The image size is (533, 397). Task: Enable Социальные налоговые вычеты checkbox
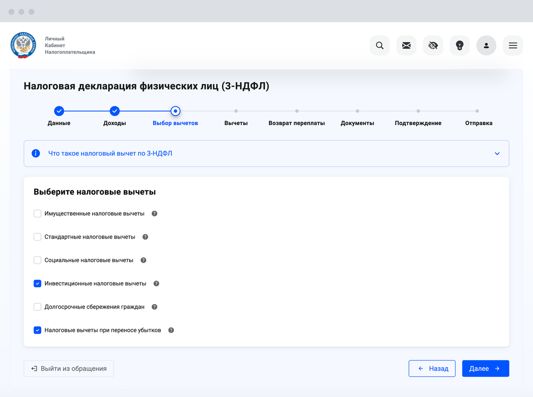click(x=37, y=260)
